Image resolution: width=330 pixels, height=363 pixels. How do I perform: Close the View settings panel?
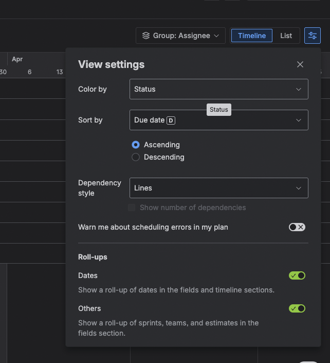click(300, 64)
